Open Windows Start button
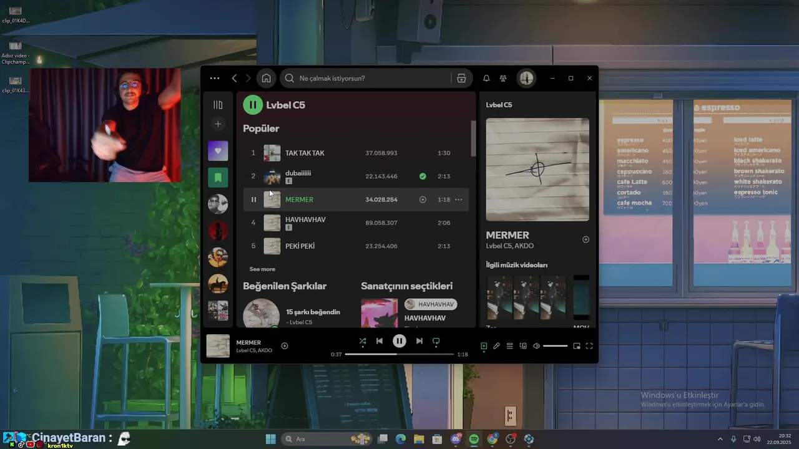 click(x=271, y=439)
